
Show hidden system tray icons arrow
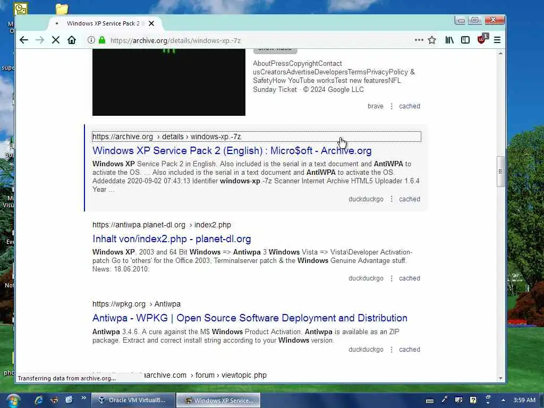pos(503,400)
